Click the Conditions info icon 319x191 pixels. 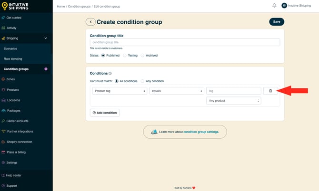(110, 74)
